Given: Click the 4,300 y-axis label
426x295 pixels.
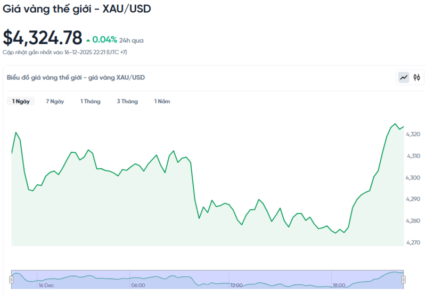Looking at the screenshot, I should (413, 177).
